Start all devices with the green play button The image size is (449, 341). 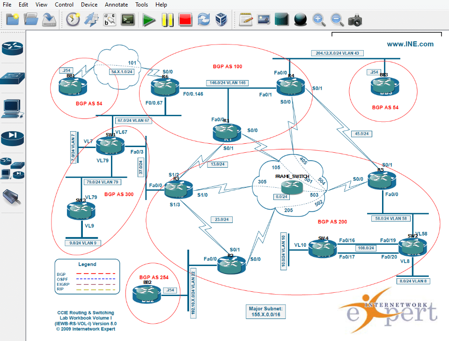[149, 20]
